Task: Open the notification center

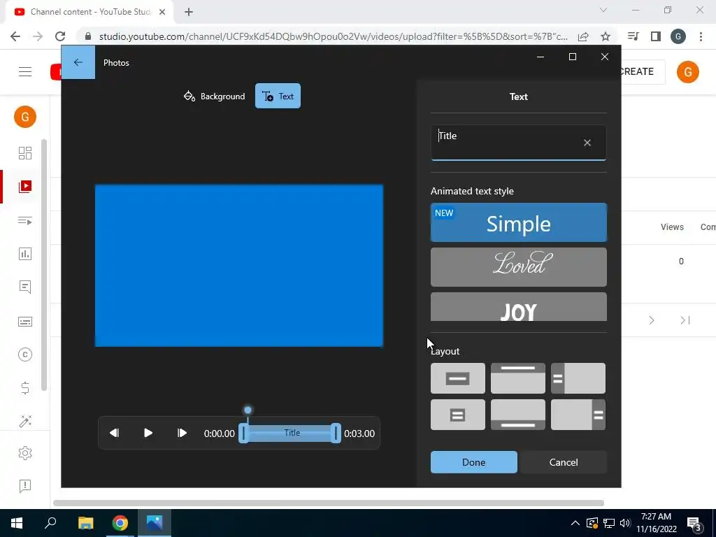Action: click(694, 524)
